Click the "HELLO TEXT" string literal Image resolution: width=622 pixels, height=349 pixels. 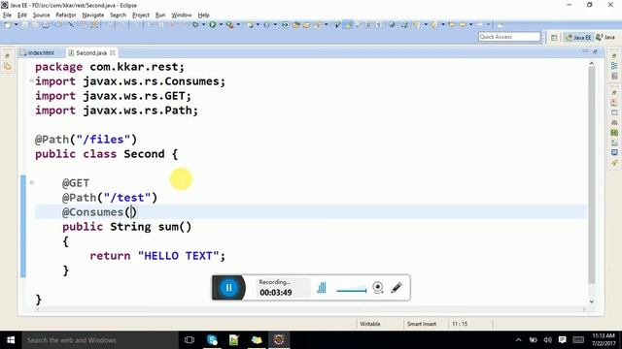[x=179, y=256]
